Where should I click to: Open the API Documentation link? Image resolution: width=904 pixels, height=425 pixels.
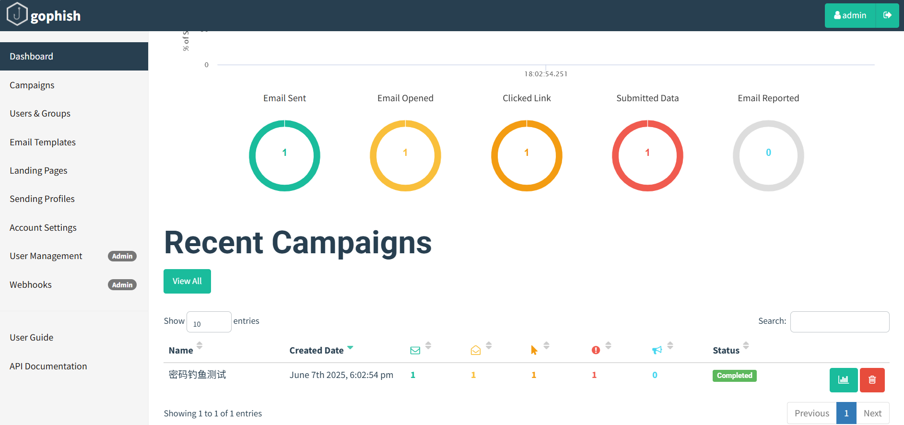pos(48,366)
